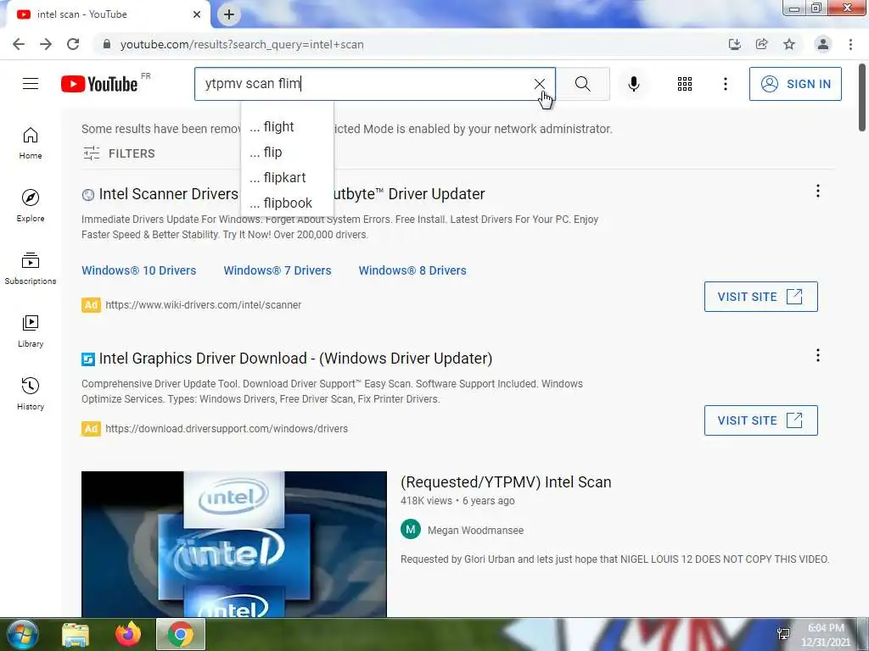Open the YouTube apps grid

(x=685, y=84)
